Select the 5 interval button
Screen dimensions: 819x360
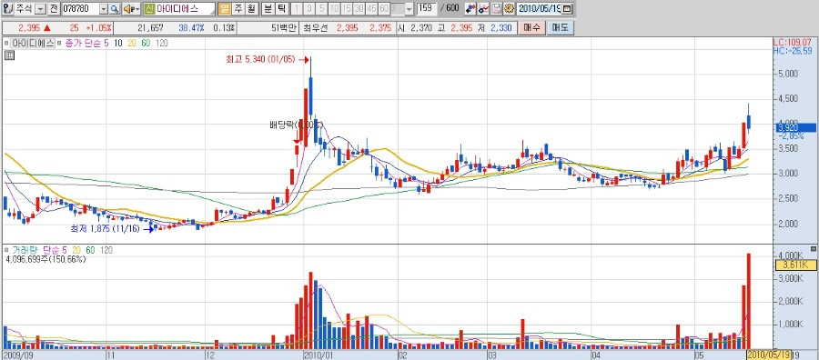pos(322,9)
